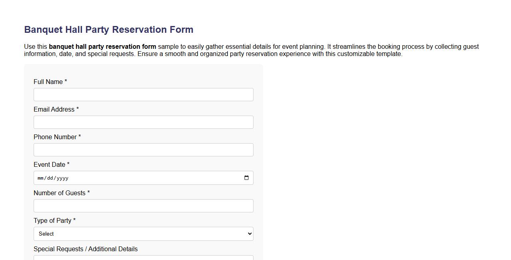Focus the Email Address input

(144, 122)
